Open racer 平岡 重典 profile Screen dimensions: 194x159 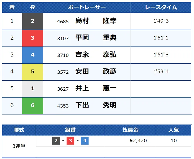[x=96, y=38]
